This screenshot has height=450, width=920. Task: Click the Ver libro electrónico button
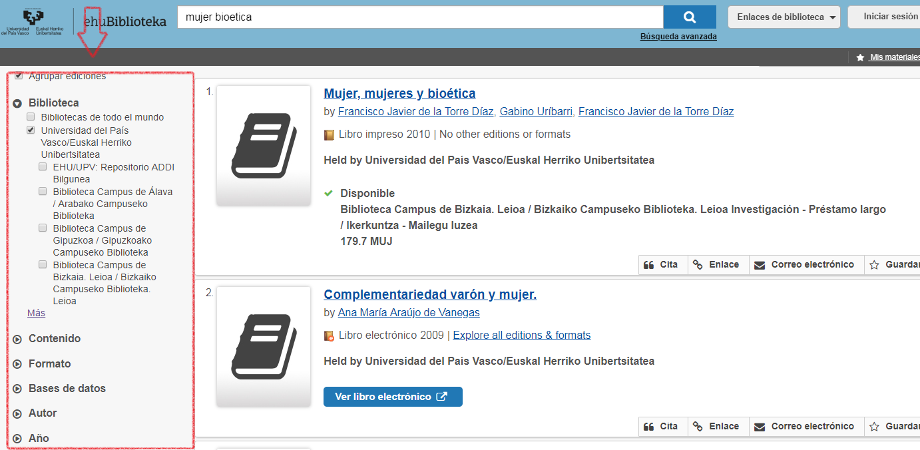click(x=393, y=397)
